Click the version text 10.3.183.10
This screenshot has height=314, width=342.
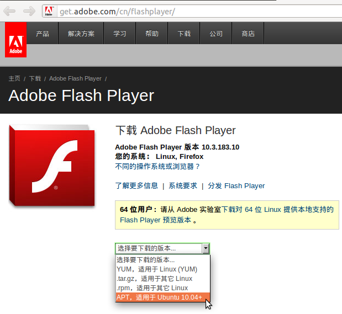click(220, 147)
